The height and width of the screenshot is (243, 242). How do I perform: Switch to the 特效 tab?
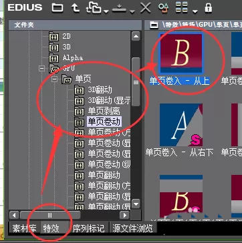click(55, 228)
